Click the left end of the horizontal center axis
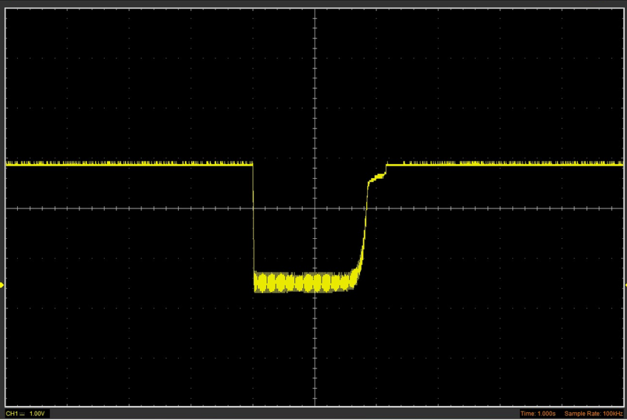The height and width of the screenshot is (420, 627). click(7, 209)
